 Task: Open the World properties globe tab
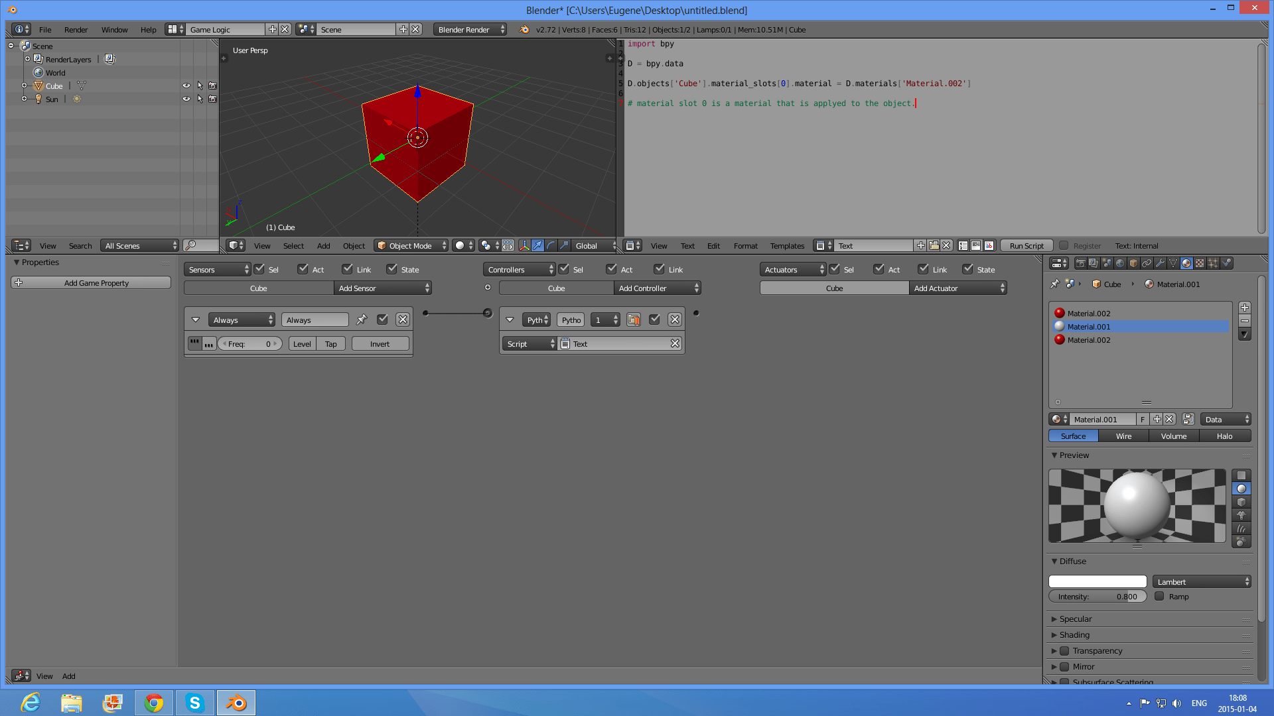pyautogui.click(x=1120, y=263)
